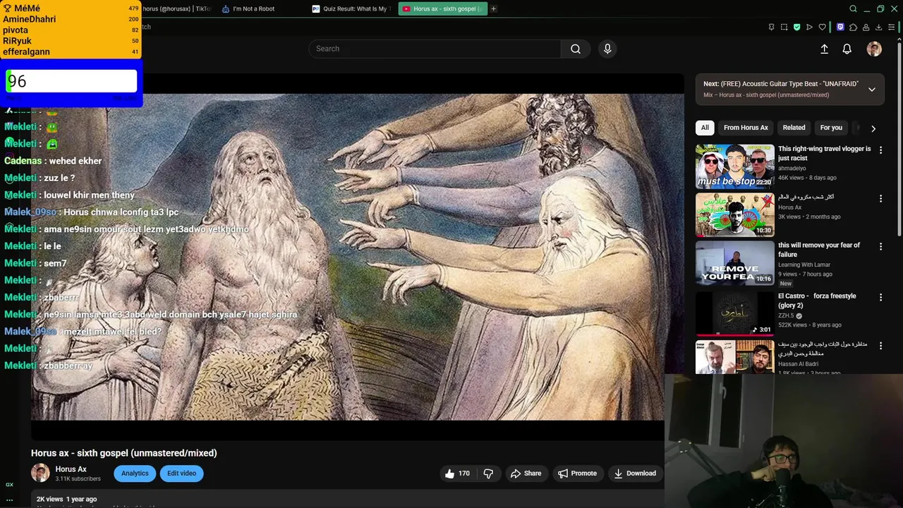Viewport: 903px width, 508px height.
Task: Click the video title 'Horus ax - sixth gospel'
Action: [124, 453]
